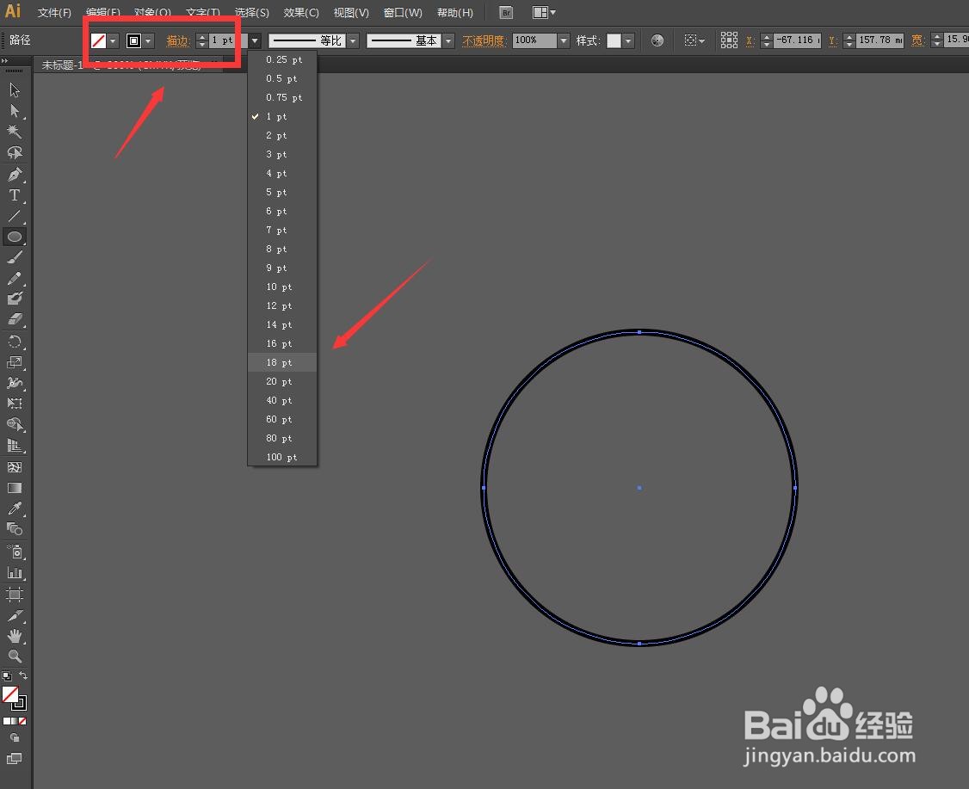The width and height of the screenshot is (969, 789).
Task: Select the Blob Brush tool
Action: [15, 299]
